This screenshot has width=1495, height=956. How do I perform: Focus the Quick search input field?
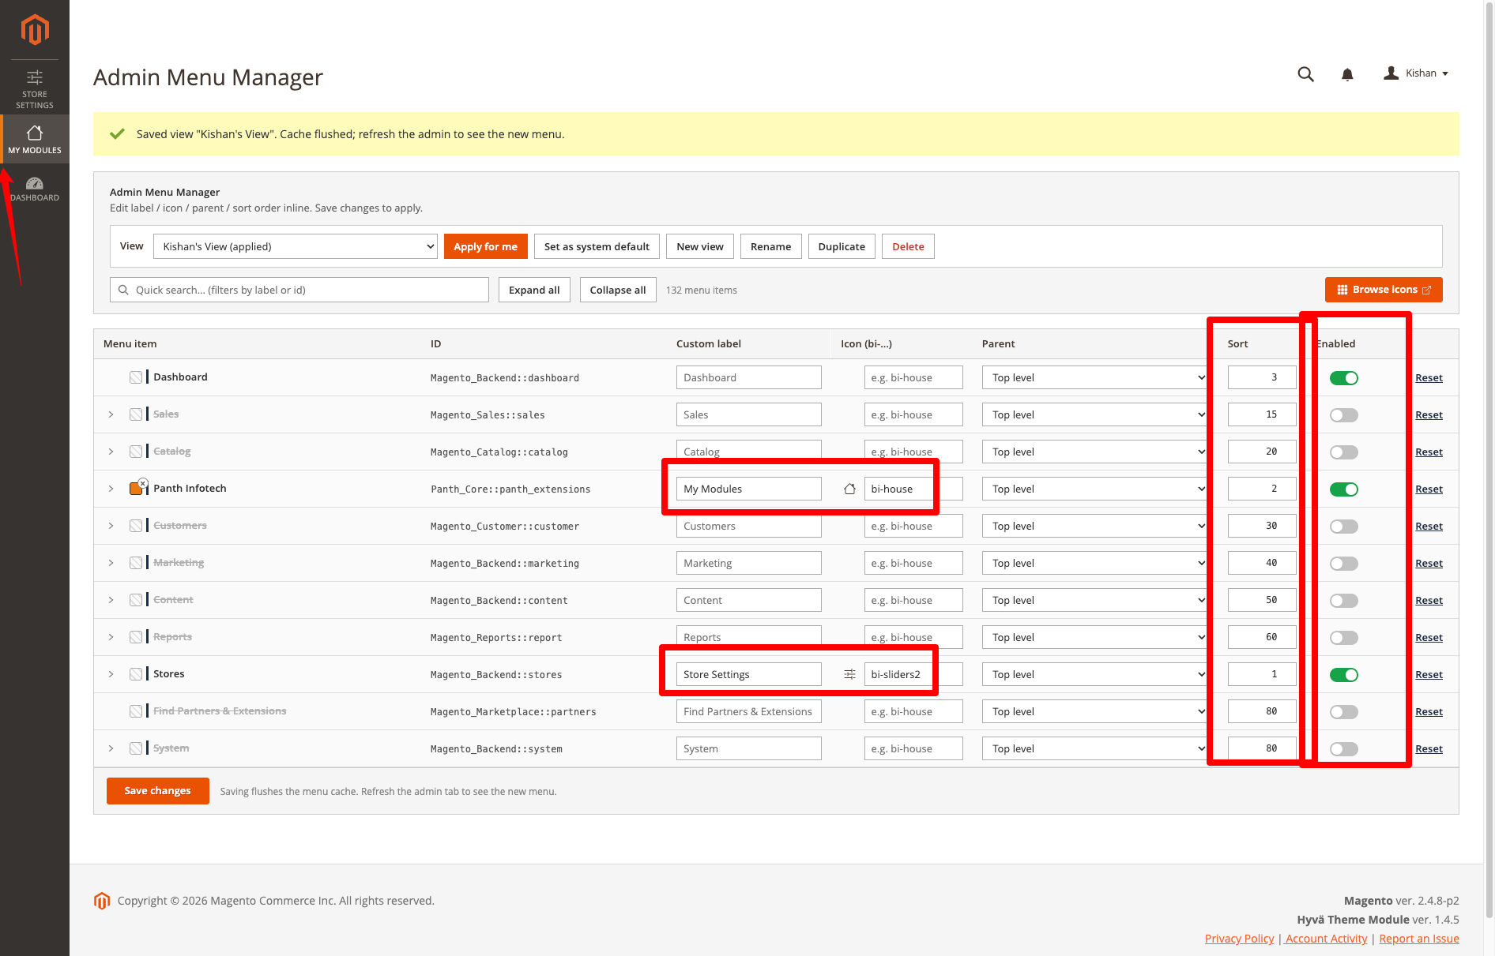tap(299, 290)
